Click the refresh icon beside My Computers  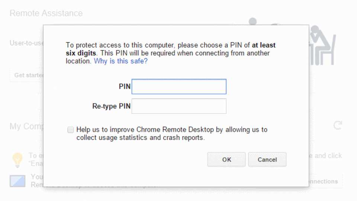point(338,125)
